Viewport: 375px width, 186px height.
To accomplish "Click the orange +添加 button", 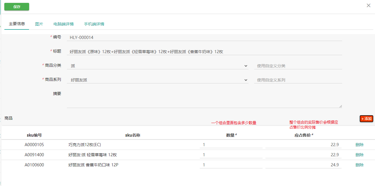I will pos(366,119).
